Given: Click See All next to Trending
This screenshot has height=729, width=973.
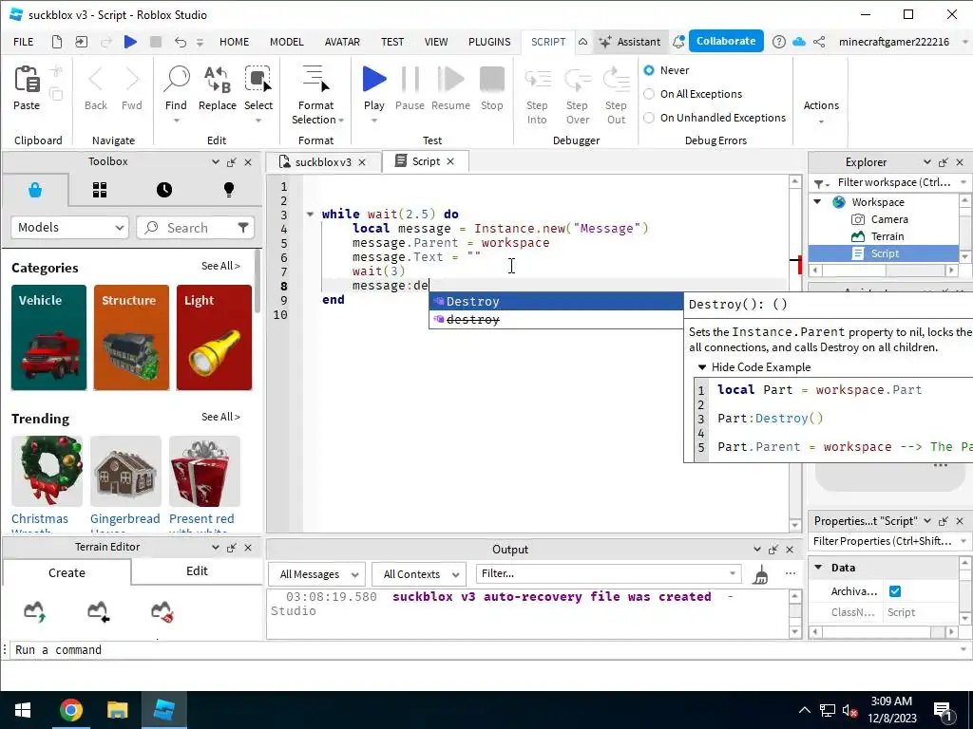Looking at the screenshot, I should [x=220, y=417].
